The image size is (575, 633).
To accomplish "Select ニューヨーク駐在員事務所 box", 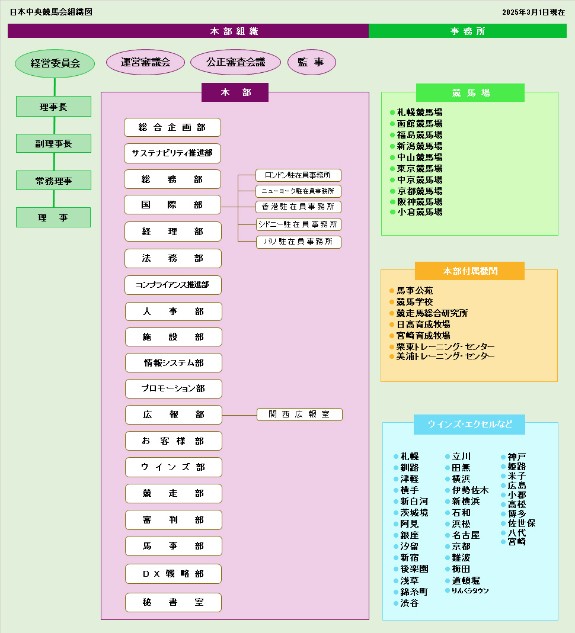I will point(298,191).
